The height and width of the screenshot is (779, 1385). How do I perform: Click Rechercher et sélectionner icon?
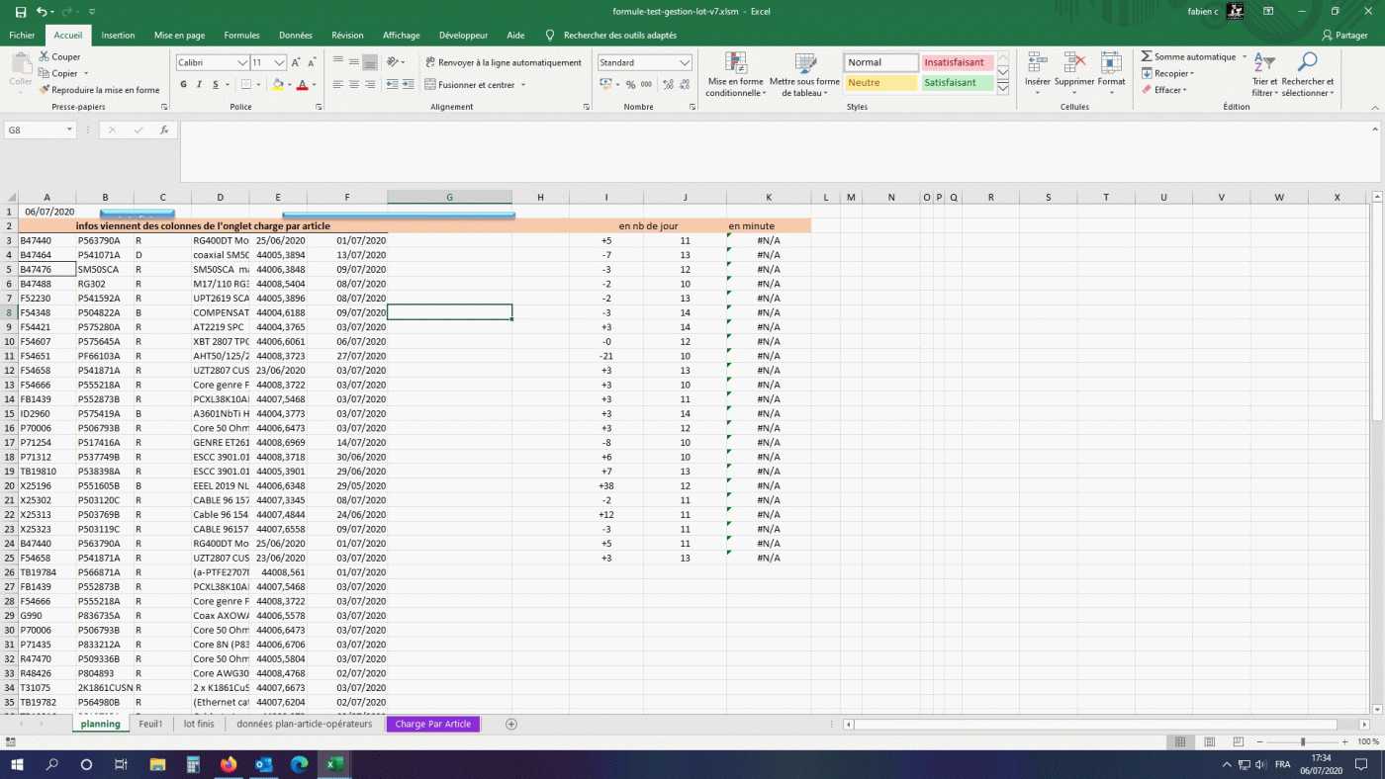tap(1307, 75)
